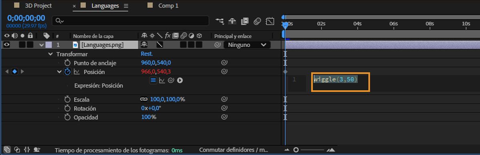Toggle the In/Out/Duration panes in footer
This screenshot has height=155, width=480.
[27, 150]
